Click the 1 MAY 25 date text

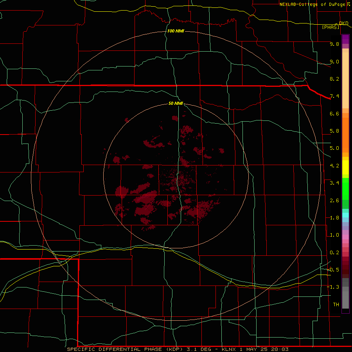254,349
